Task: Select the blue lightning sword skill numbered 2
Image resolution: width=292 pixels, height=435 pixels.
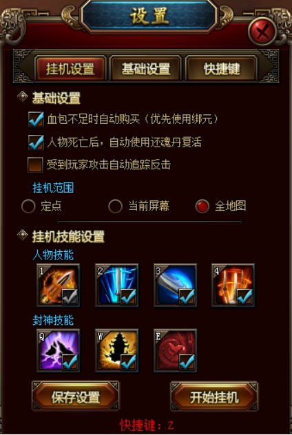Action: coord(117,285)
